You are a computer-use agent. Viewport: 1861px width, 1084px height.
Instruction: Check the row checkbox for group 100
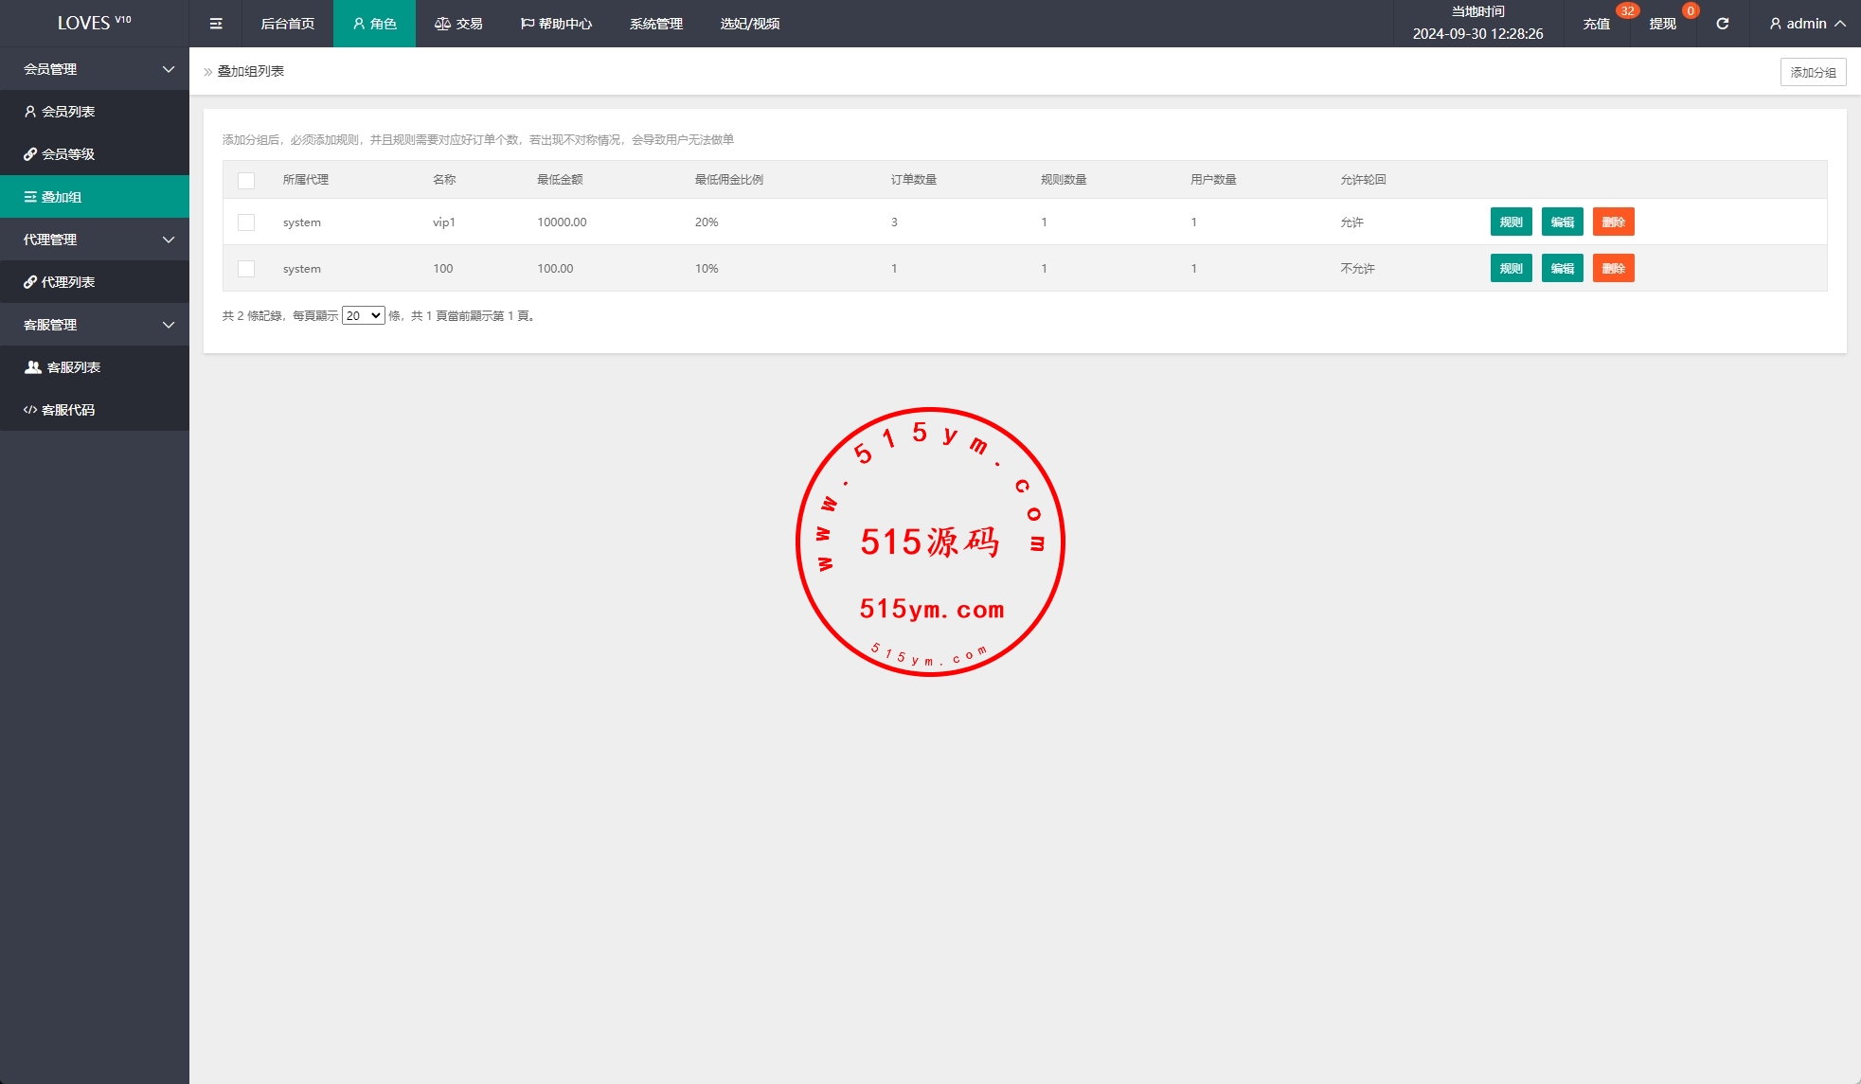246,269
